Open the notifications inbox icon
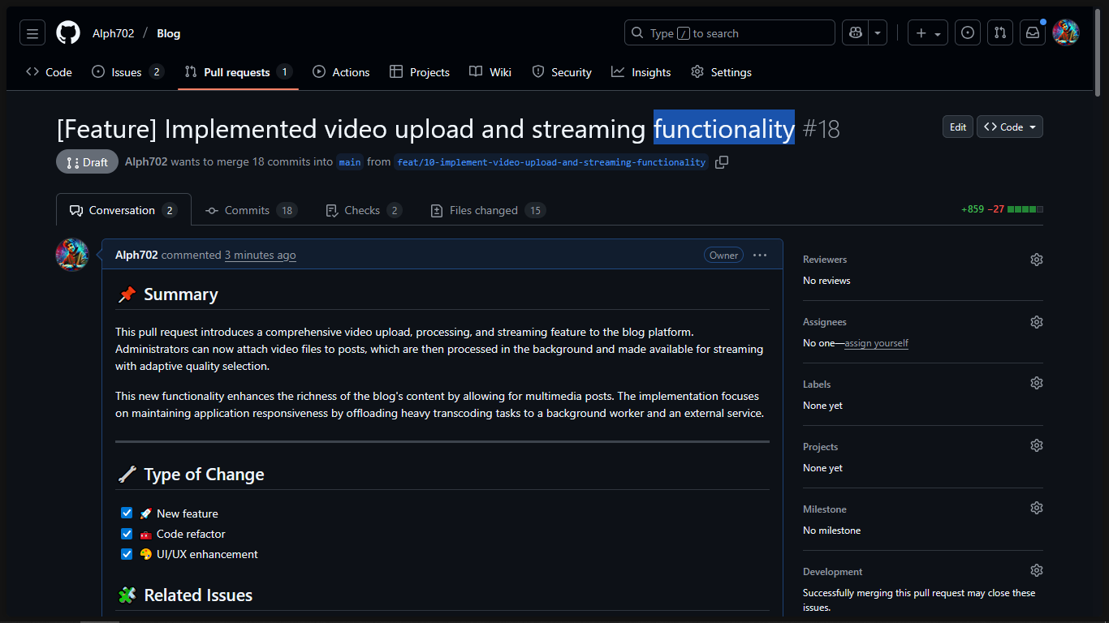 pyautogui.click(x=1033, y=33)
